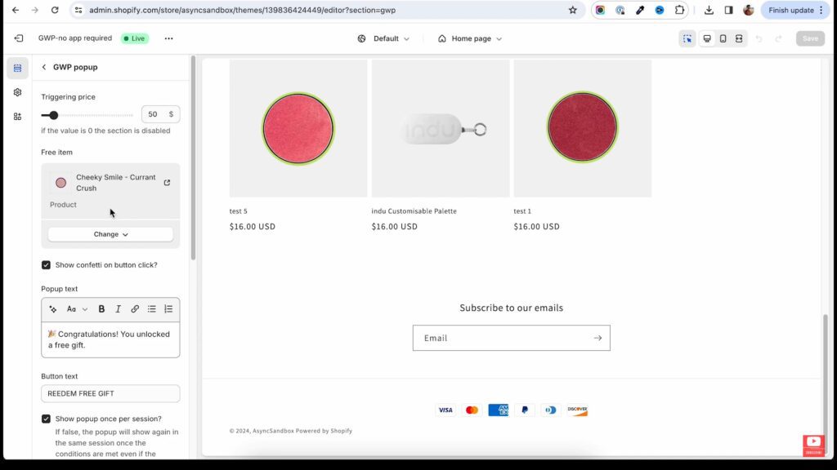Open the Default template dropdown
This screenshot has height=470, width=837.
(x=383, y=38)
